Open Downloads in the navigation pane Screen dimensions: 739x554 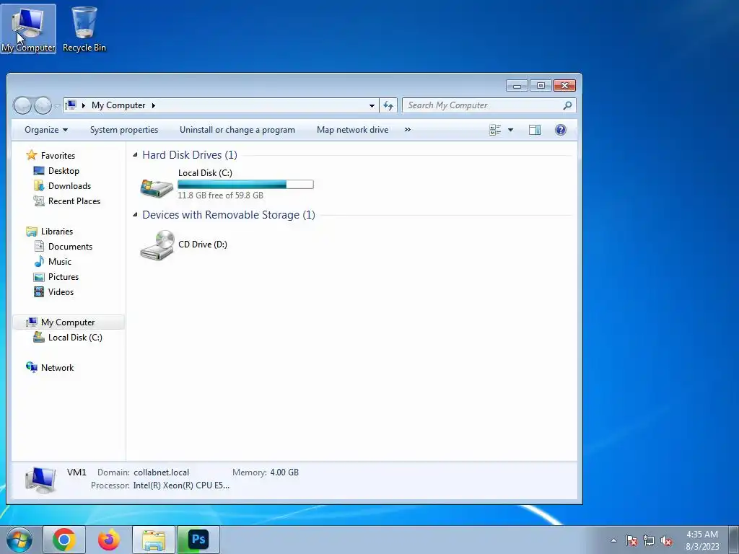tap(69, 185)
